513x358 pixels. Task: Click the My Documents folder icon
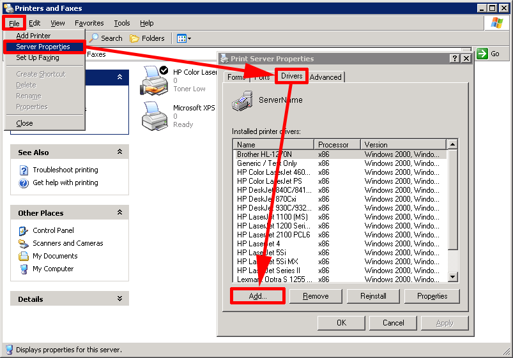click(24, 256)
